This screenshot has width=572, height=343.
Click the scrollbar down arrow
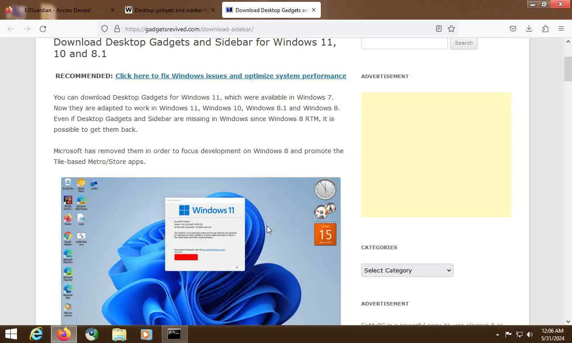point(568,321)
